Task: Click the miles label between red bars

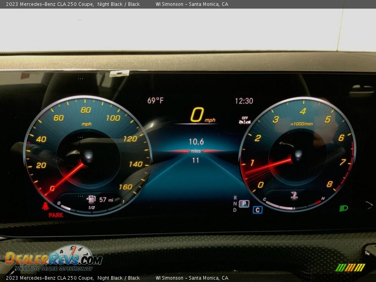Action: 196,151
